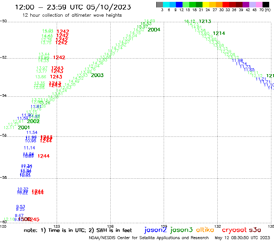The width and height of the screenshot is (274, 241).
Task: Click the longitude label 126
Action: click(110, 226)
